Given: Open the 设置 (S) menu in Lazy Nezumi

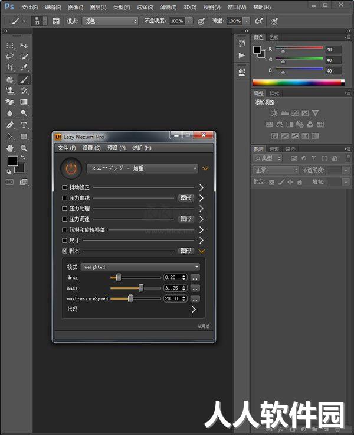Looking at the screenshot, I should click(91, 148).
